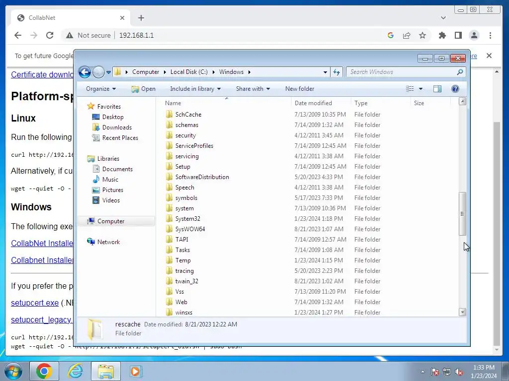Open Chrome three-dot menu

[x=490, y=35]
